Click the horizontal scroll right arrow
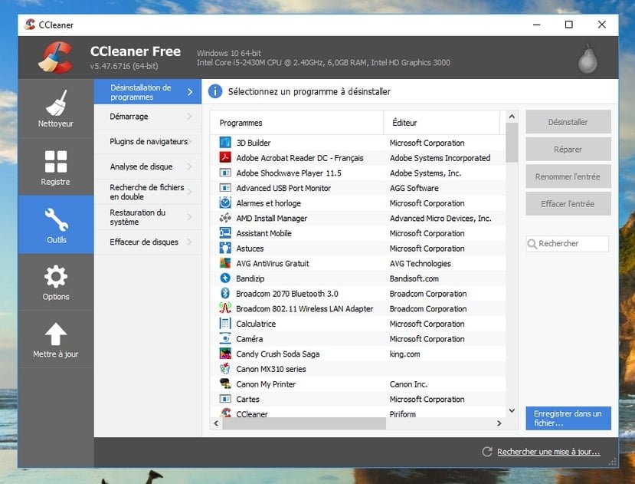The height and width of the screenshot is (484, 635). click(499, 423)
